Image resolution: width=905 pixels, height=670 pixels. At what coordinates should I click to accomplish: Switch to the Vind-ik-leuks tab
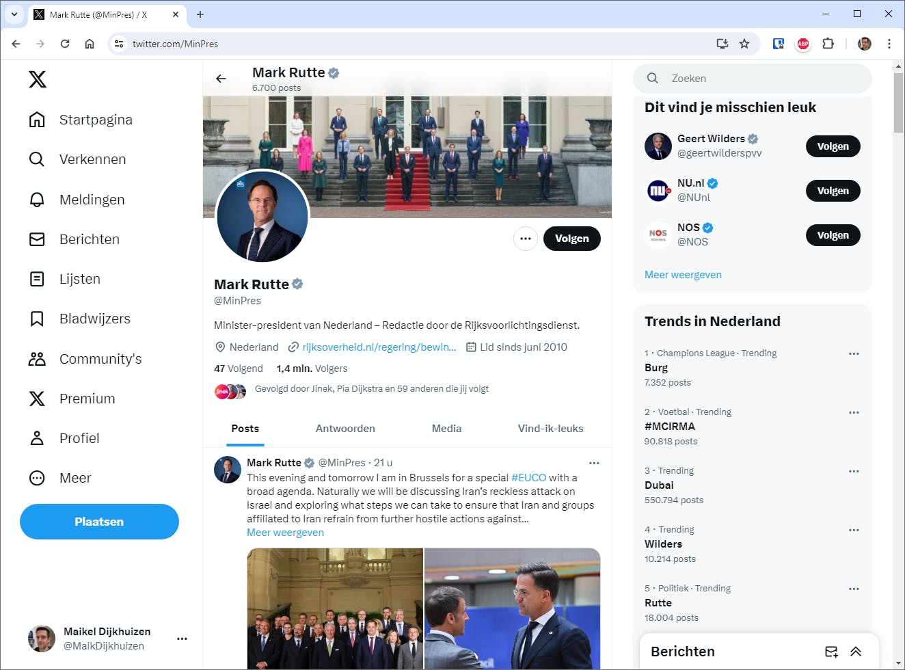[x=550, y=429]
